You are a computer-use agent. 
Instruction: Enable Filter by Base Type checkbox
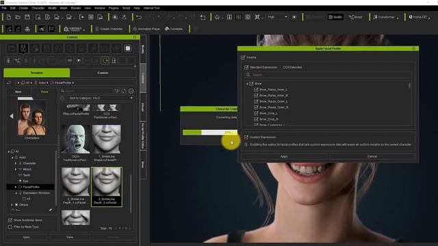[x=10, y=227]
